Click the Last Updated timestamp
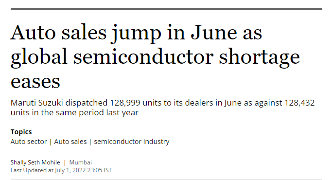Screen dimensions: 332x180 (61, 170)
